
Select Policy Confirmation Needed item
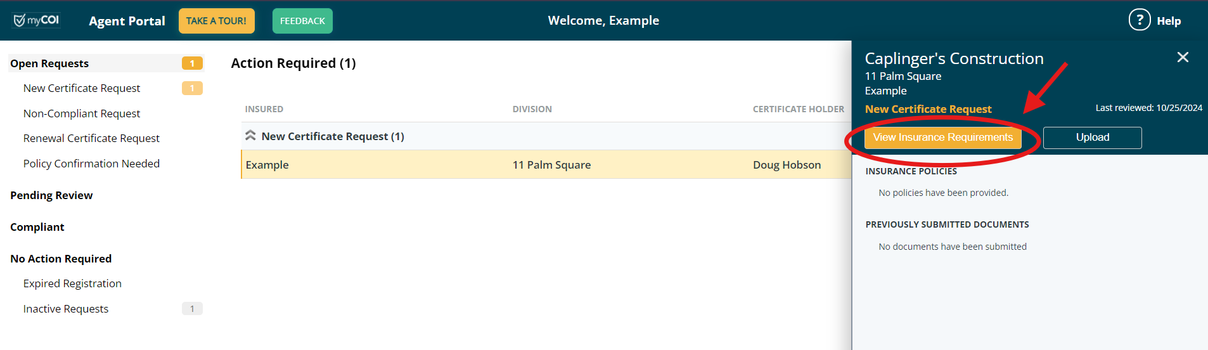tap(91, 164)
